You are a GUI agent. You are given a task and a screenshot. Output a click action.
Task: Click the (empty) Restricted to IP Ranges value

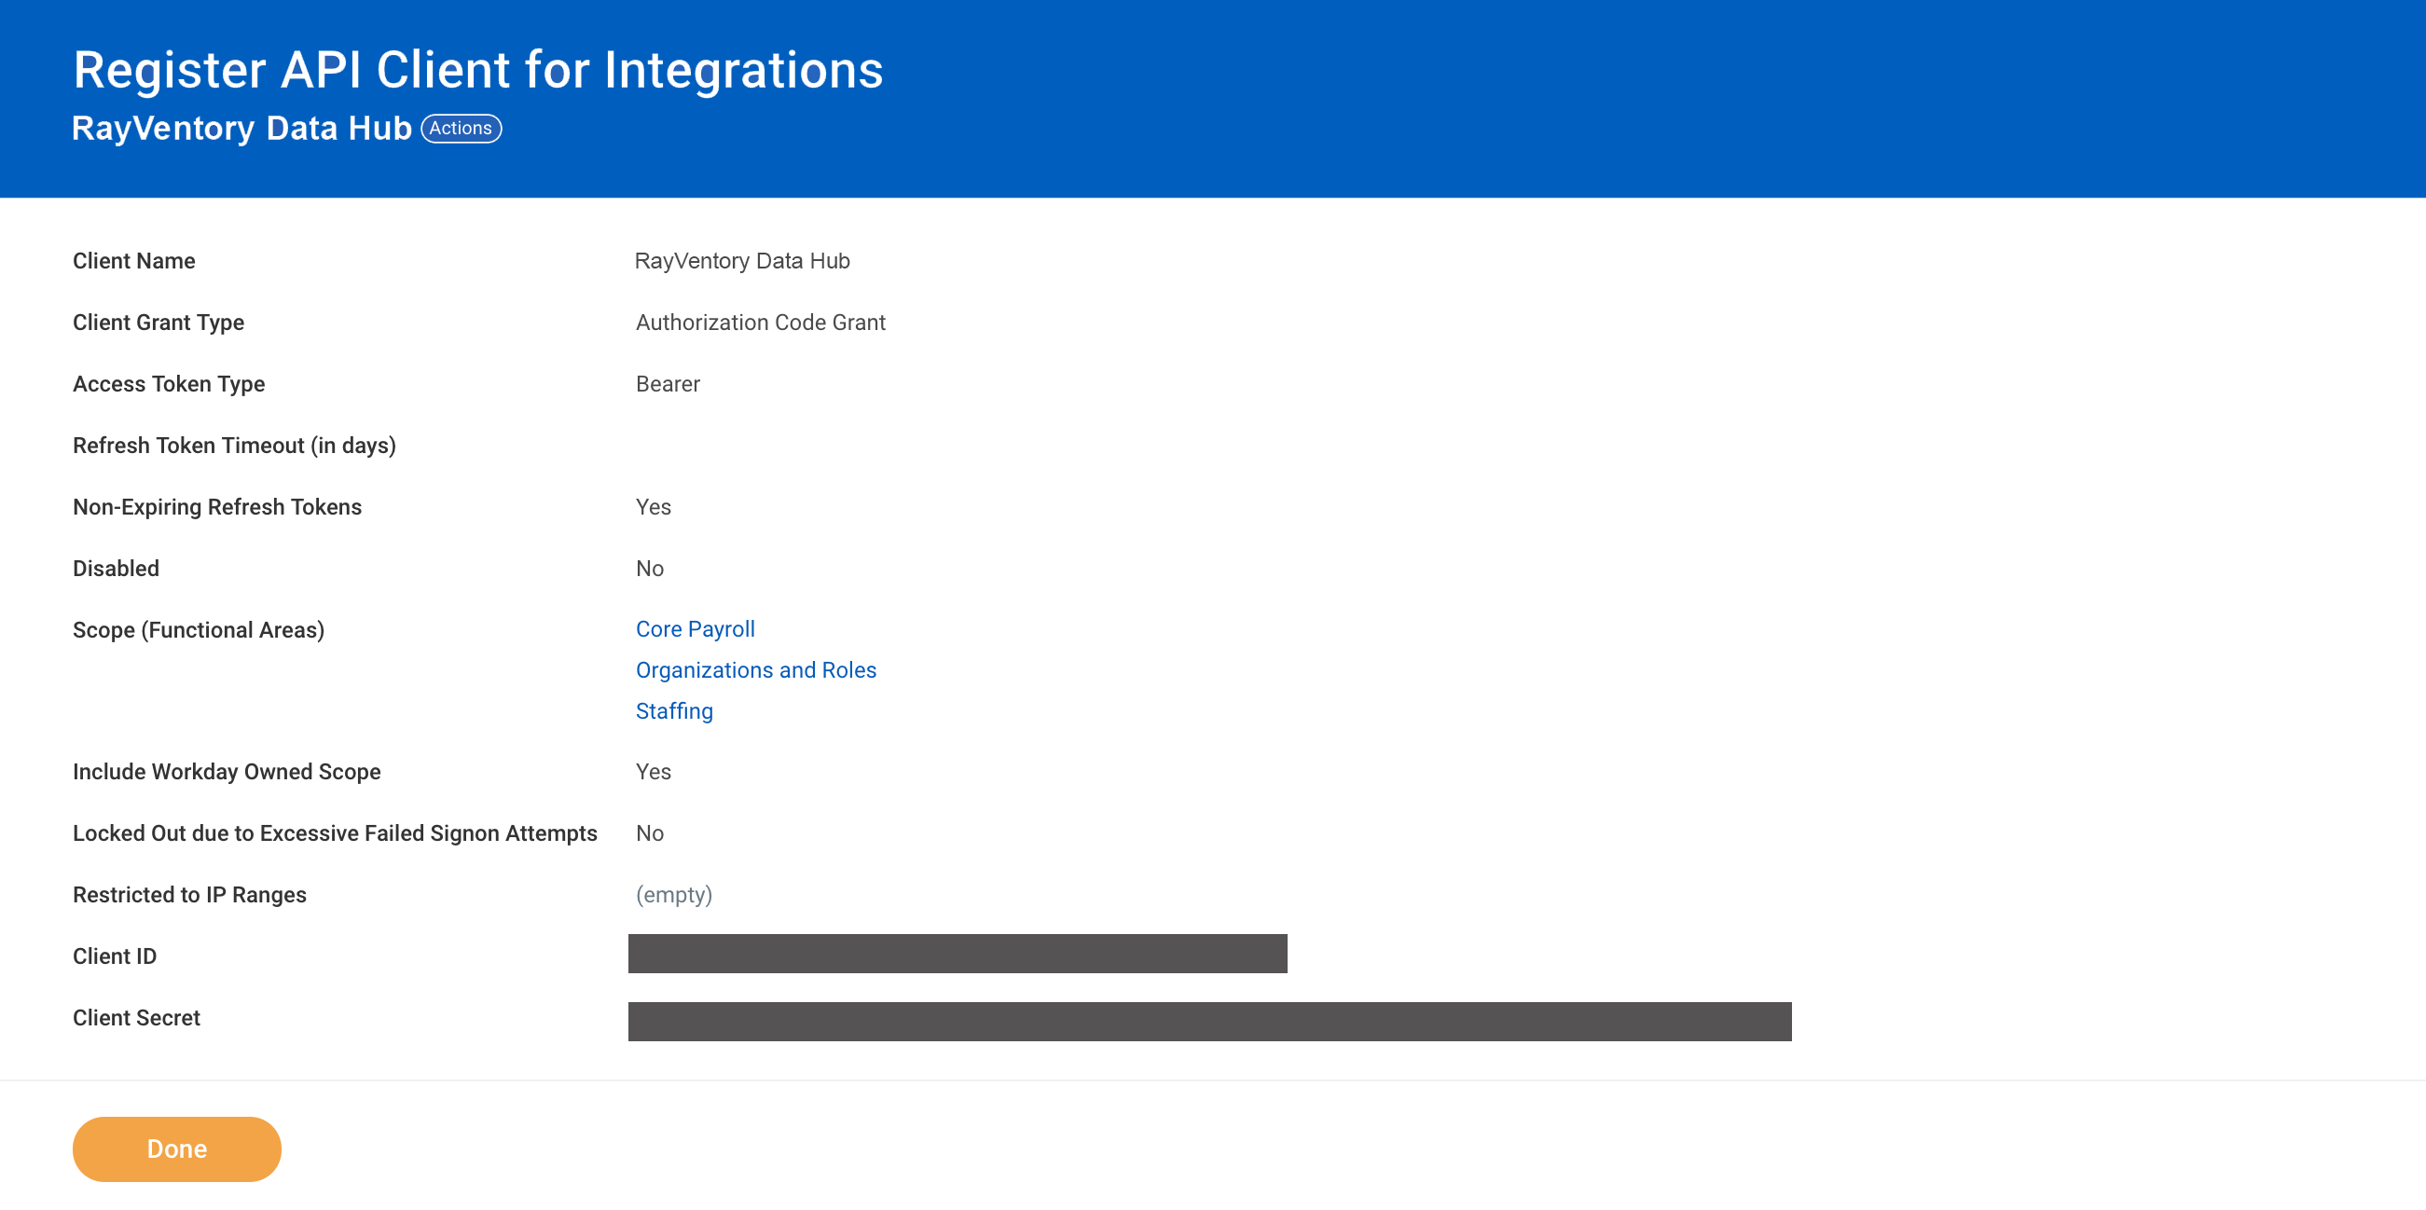tap(674, 895)
